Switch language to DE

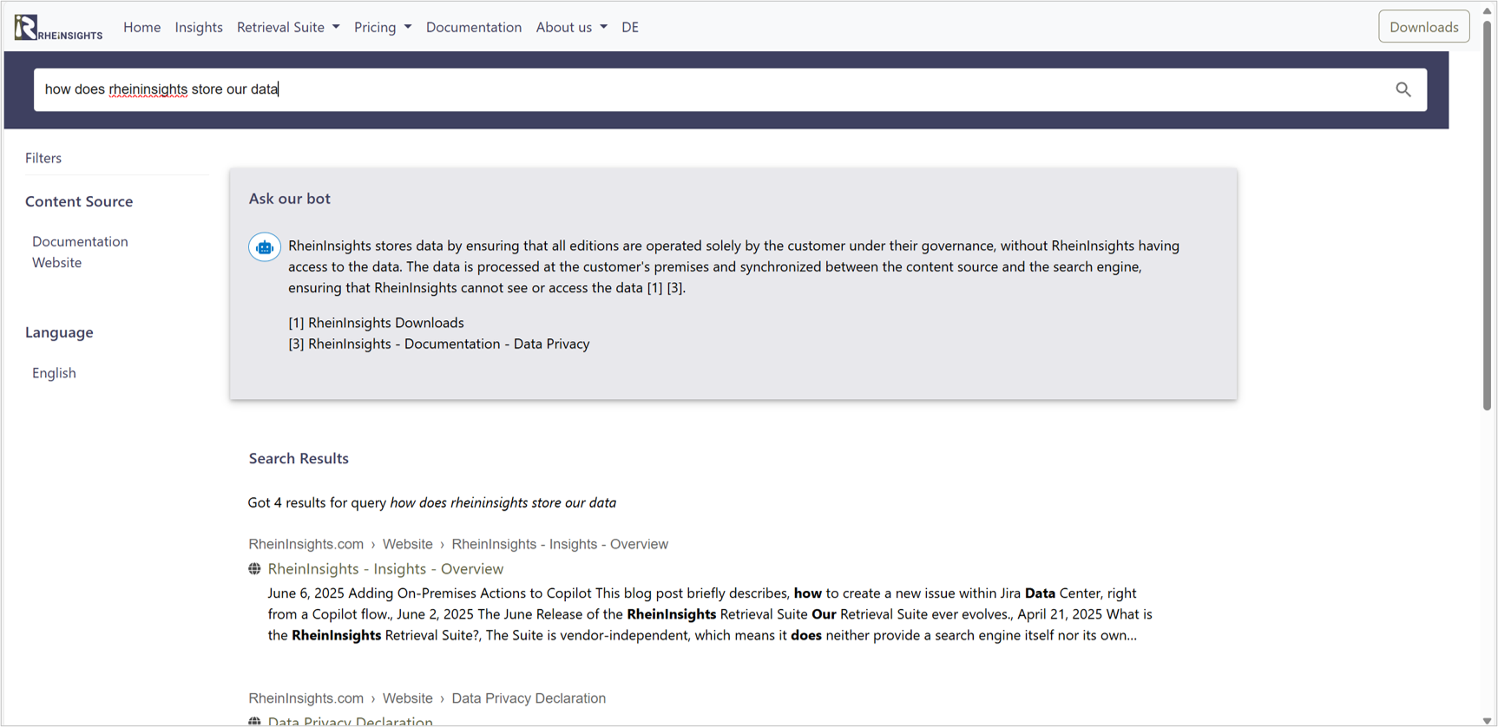[x=630, y=28]
